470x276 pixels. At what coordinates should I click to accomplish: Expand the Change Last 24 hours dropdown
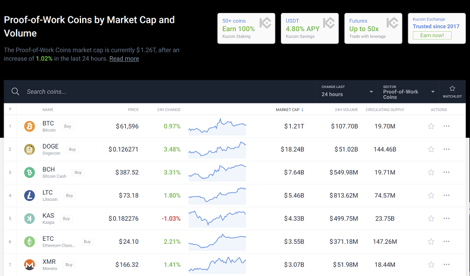coord(347,92)
